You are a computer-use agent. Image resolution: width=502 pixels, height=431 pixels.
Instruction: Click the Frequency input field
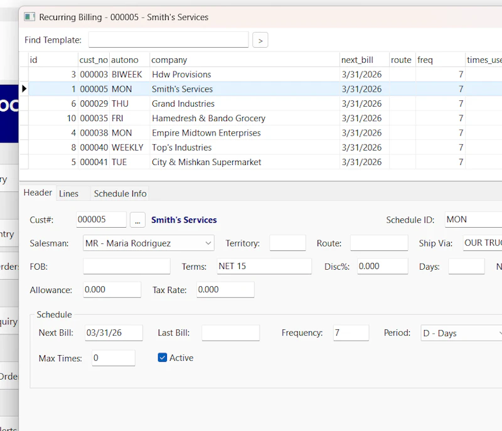coord(351,333)
